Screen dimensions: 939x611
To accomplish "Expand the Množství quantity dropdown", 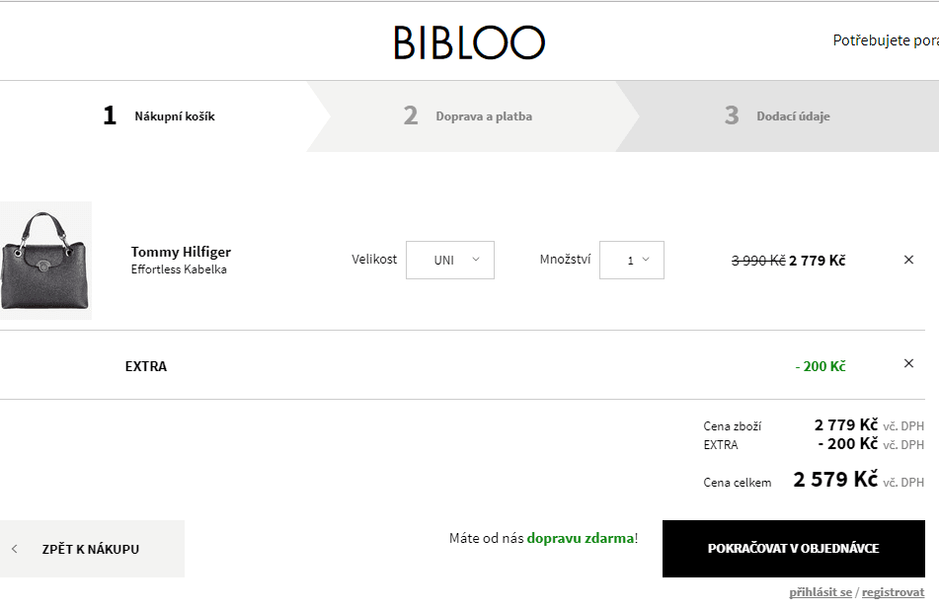I will (631, 260).
